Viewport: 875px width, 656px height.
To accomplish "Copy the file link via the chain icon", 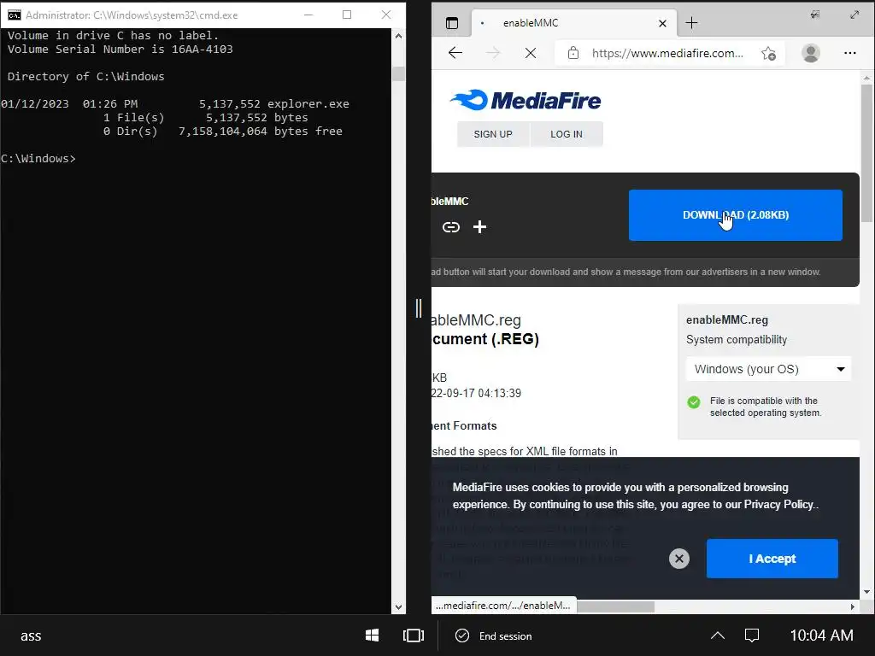I will click(x=451, y=227).
